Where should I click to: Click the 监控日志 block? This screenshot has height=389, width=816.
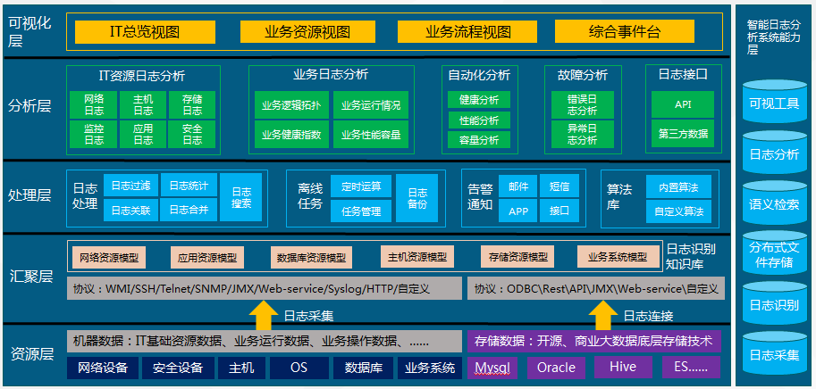(x=94, y=134)
